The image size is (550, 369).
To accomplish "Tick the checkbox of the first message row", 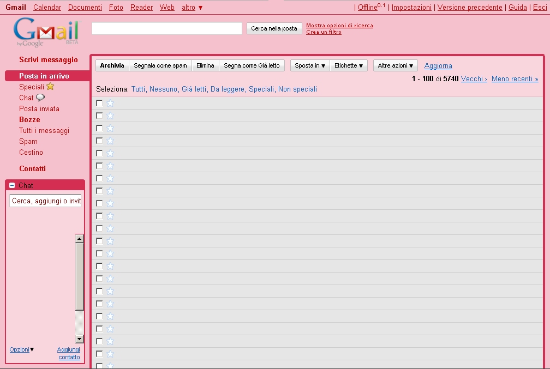I will 99,103.
